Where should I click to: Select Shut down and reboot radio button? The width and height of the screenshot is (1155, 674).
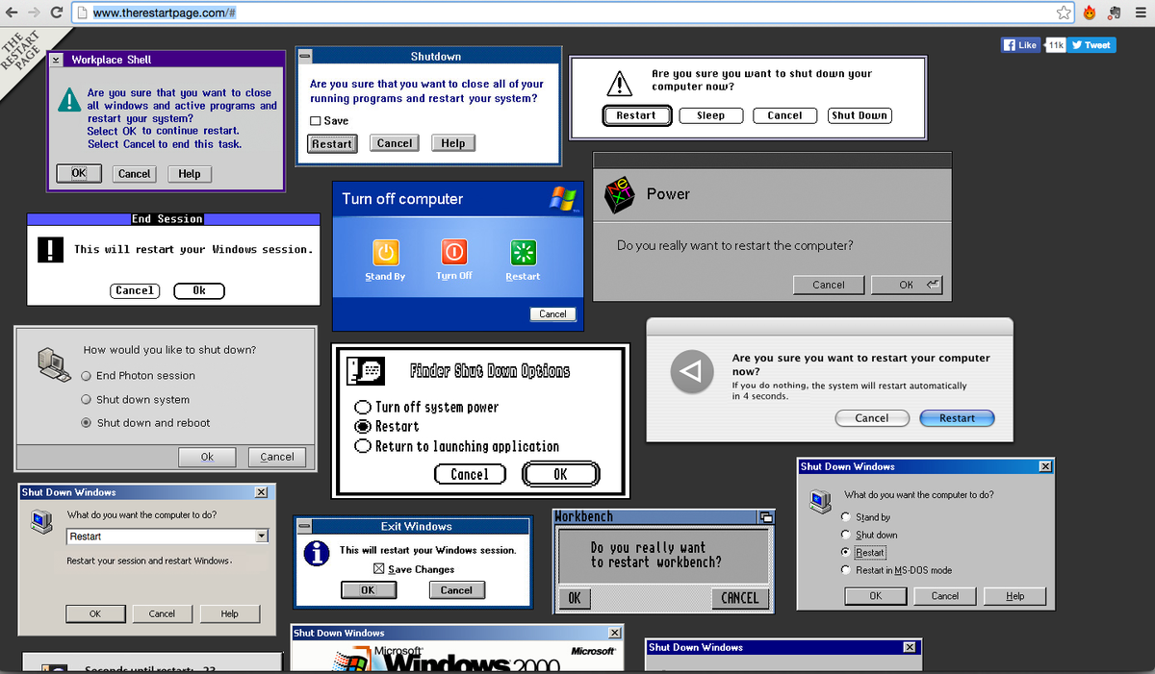[x=87, y=423]
